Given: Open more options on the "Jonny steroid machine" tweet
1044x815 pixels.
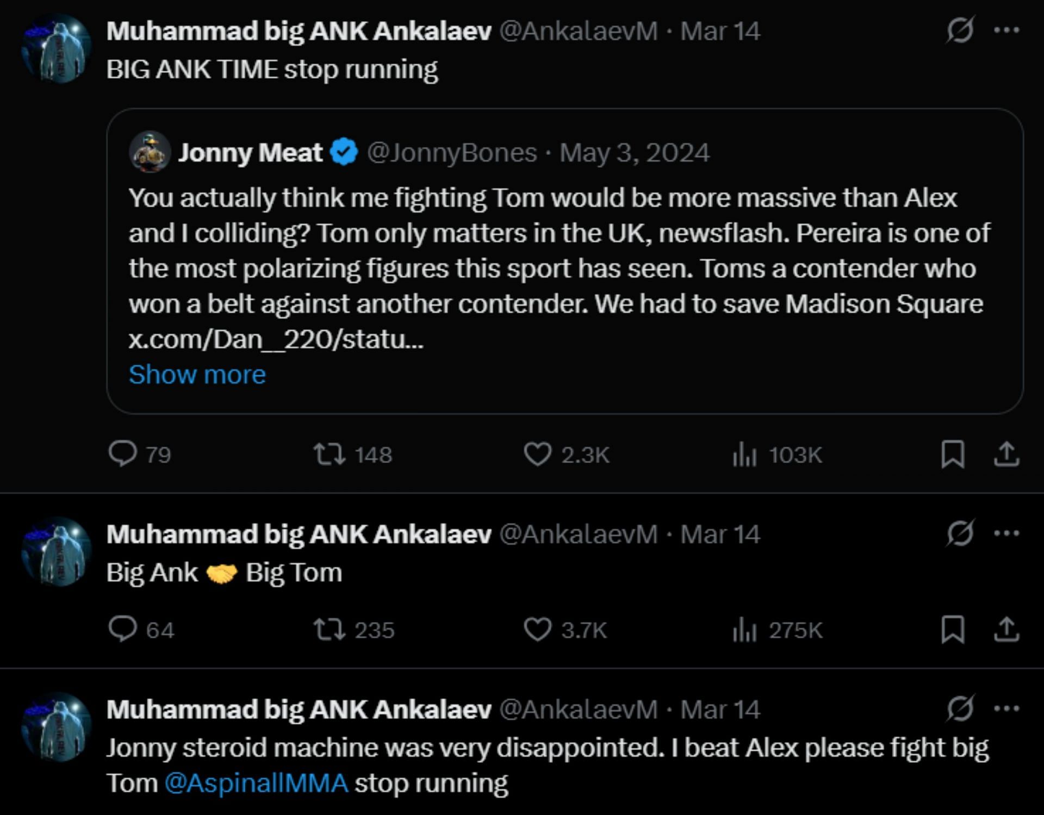Looking at the screenshot, I should [1006, 708].
